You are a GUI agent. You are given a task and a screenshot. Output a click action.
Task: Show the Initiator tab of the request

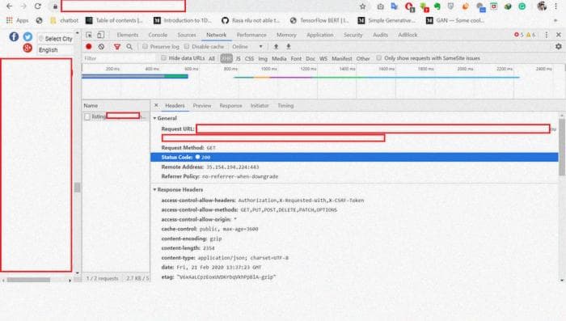(260, 106)
